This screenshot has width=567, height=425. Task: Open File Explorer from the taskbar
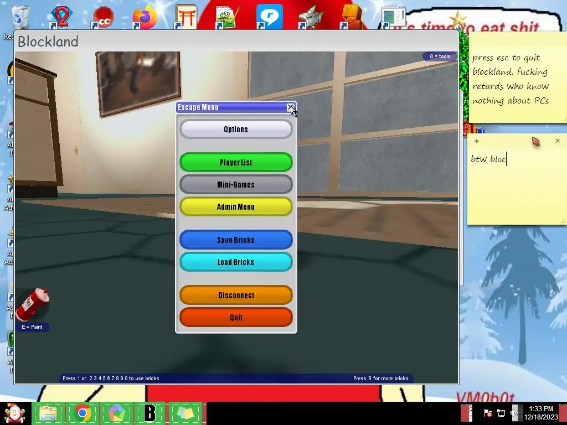tap(48, 413)
